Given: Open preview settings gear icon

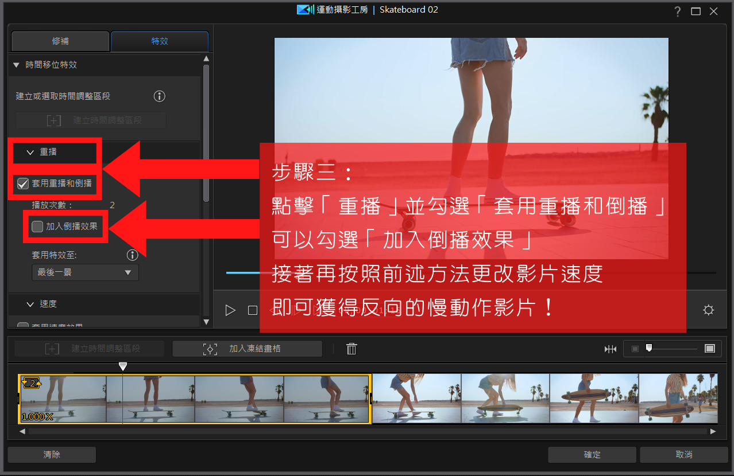Looking at the screenshot, I should 709,310.
